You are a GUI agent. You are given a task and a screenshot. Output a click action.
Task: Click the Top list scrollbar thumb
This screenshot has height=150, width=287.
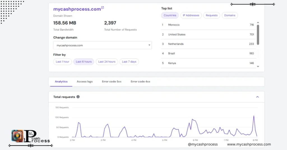258,35
